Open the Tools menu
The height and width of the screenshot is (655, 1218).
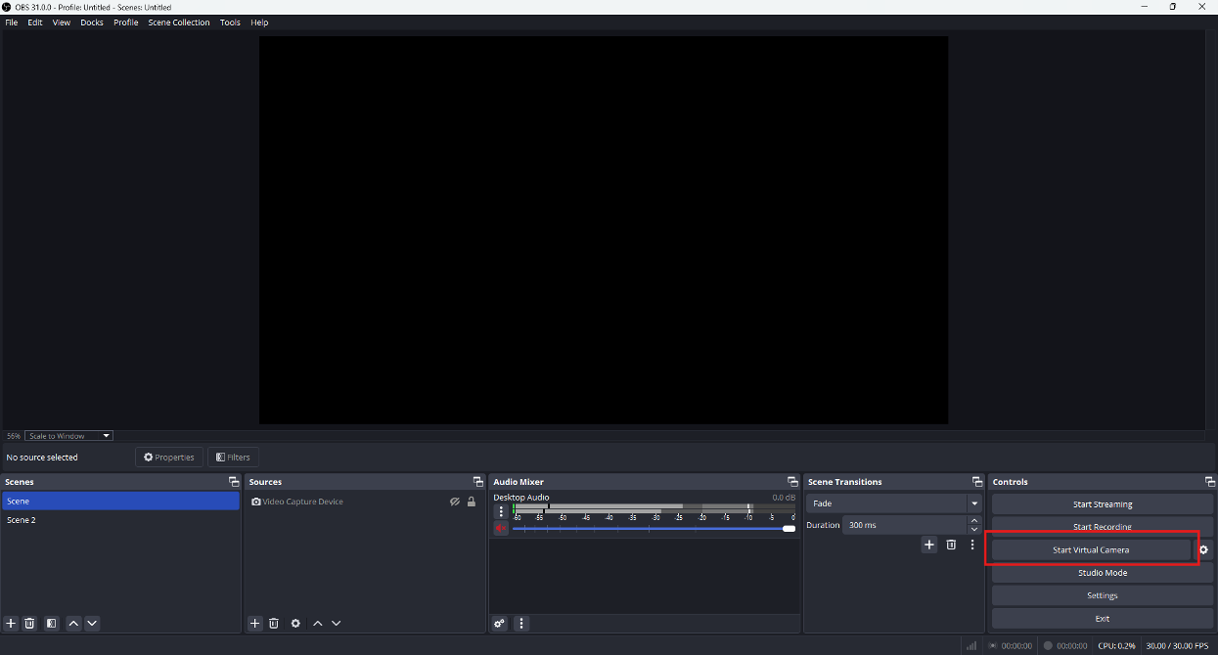click(229, 22)
